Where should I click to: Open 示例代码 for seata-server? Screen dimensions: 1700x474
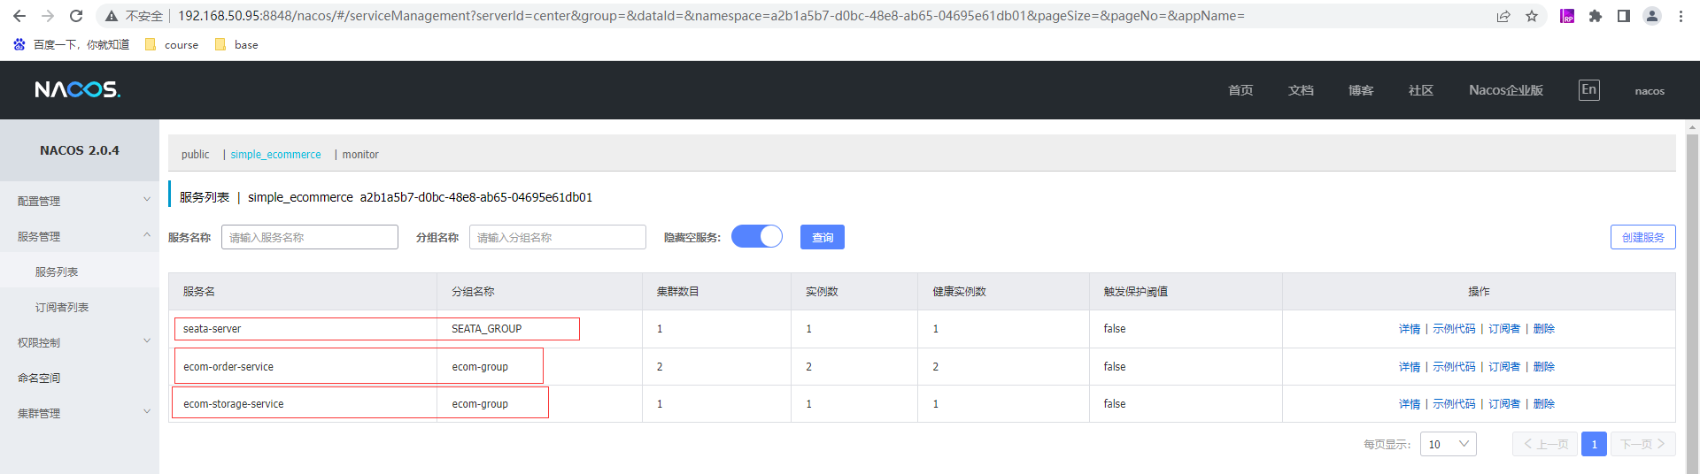click(x=1454, y=328)
